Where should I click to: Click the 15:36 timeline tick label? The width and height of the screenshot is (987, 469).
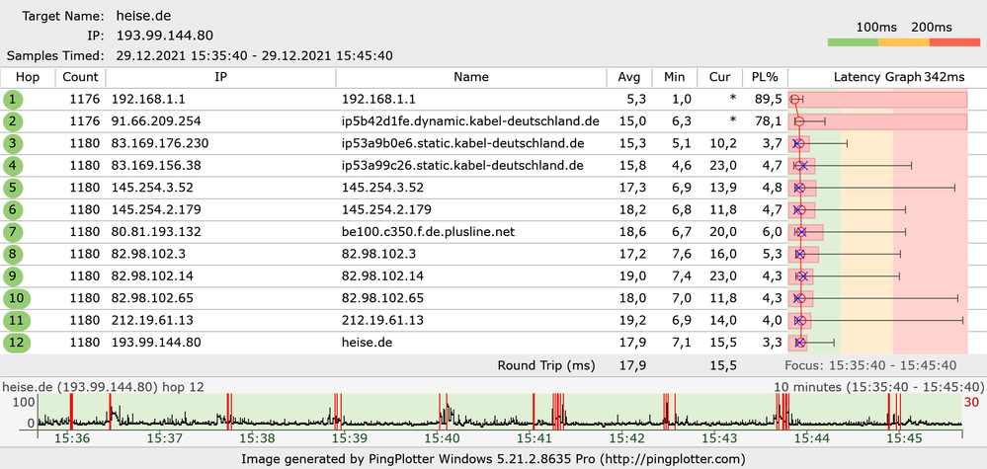point(74,437)
